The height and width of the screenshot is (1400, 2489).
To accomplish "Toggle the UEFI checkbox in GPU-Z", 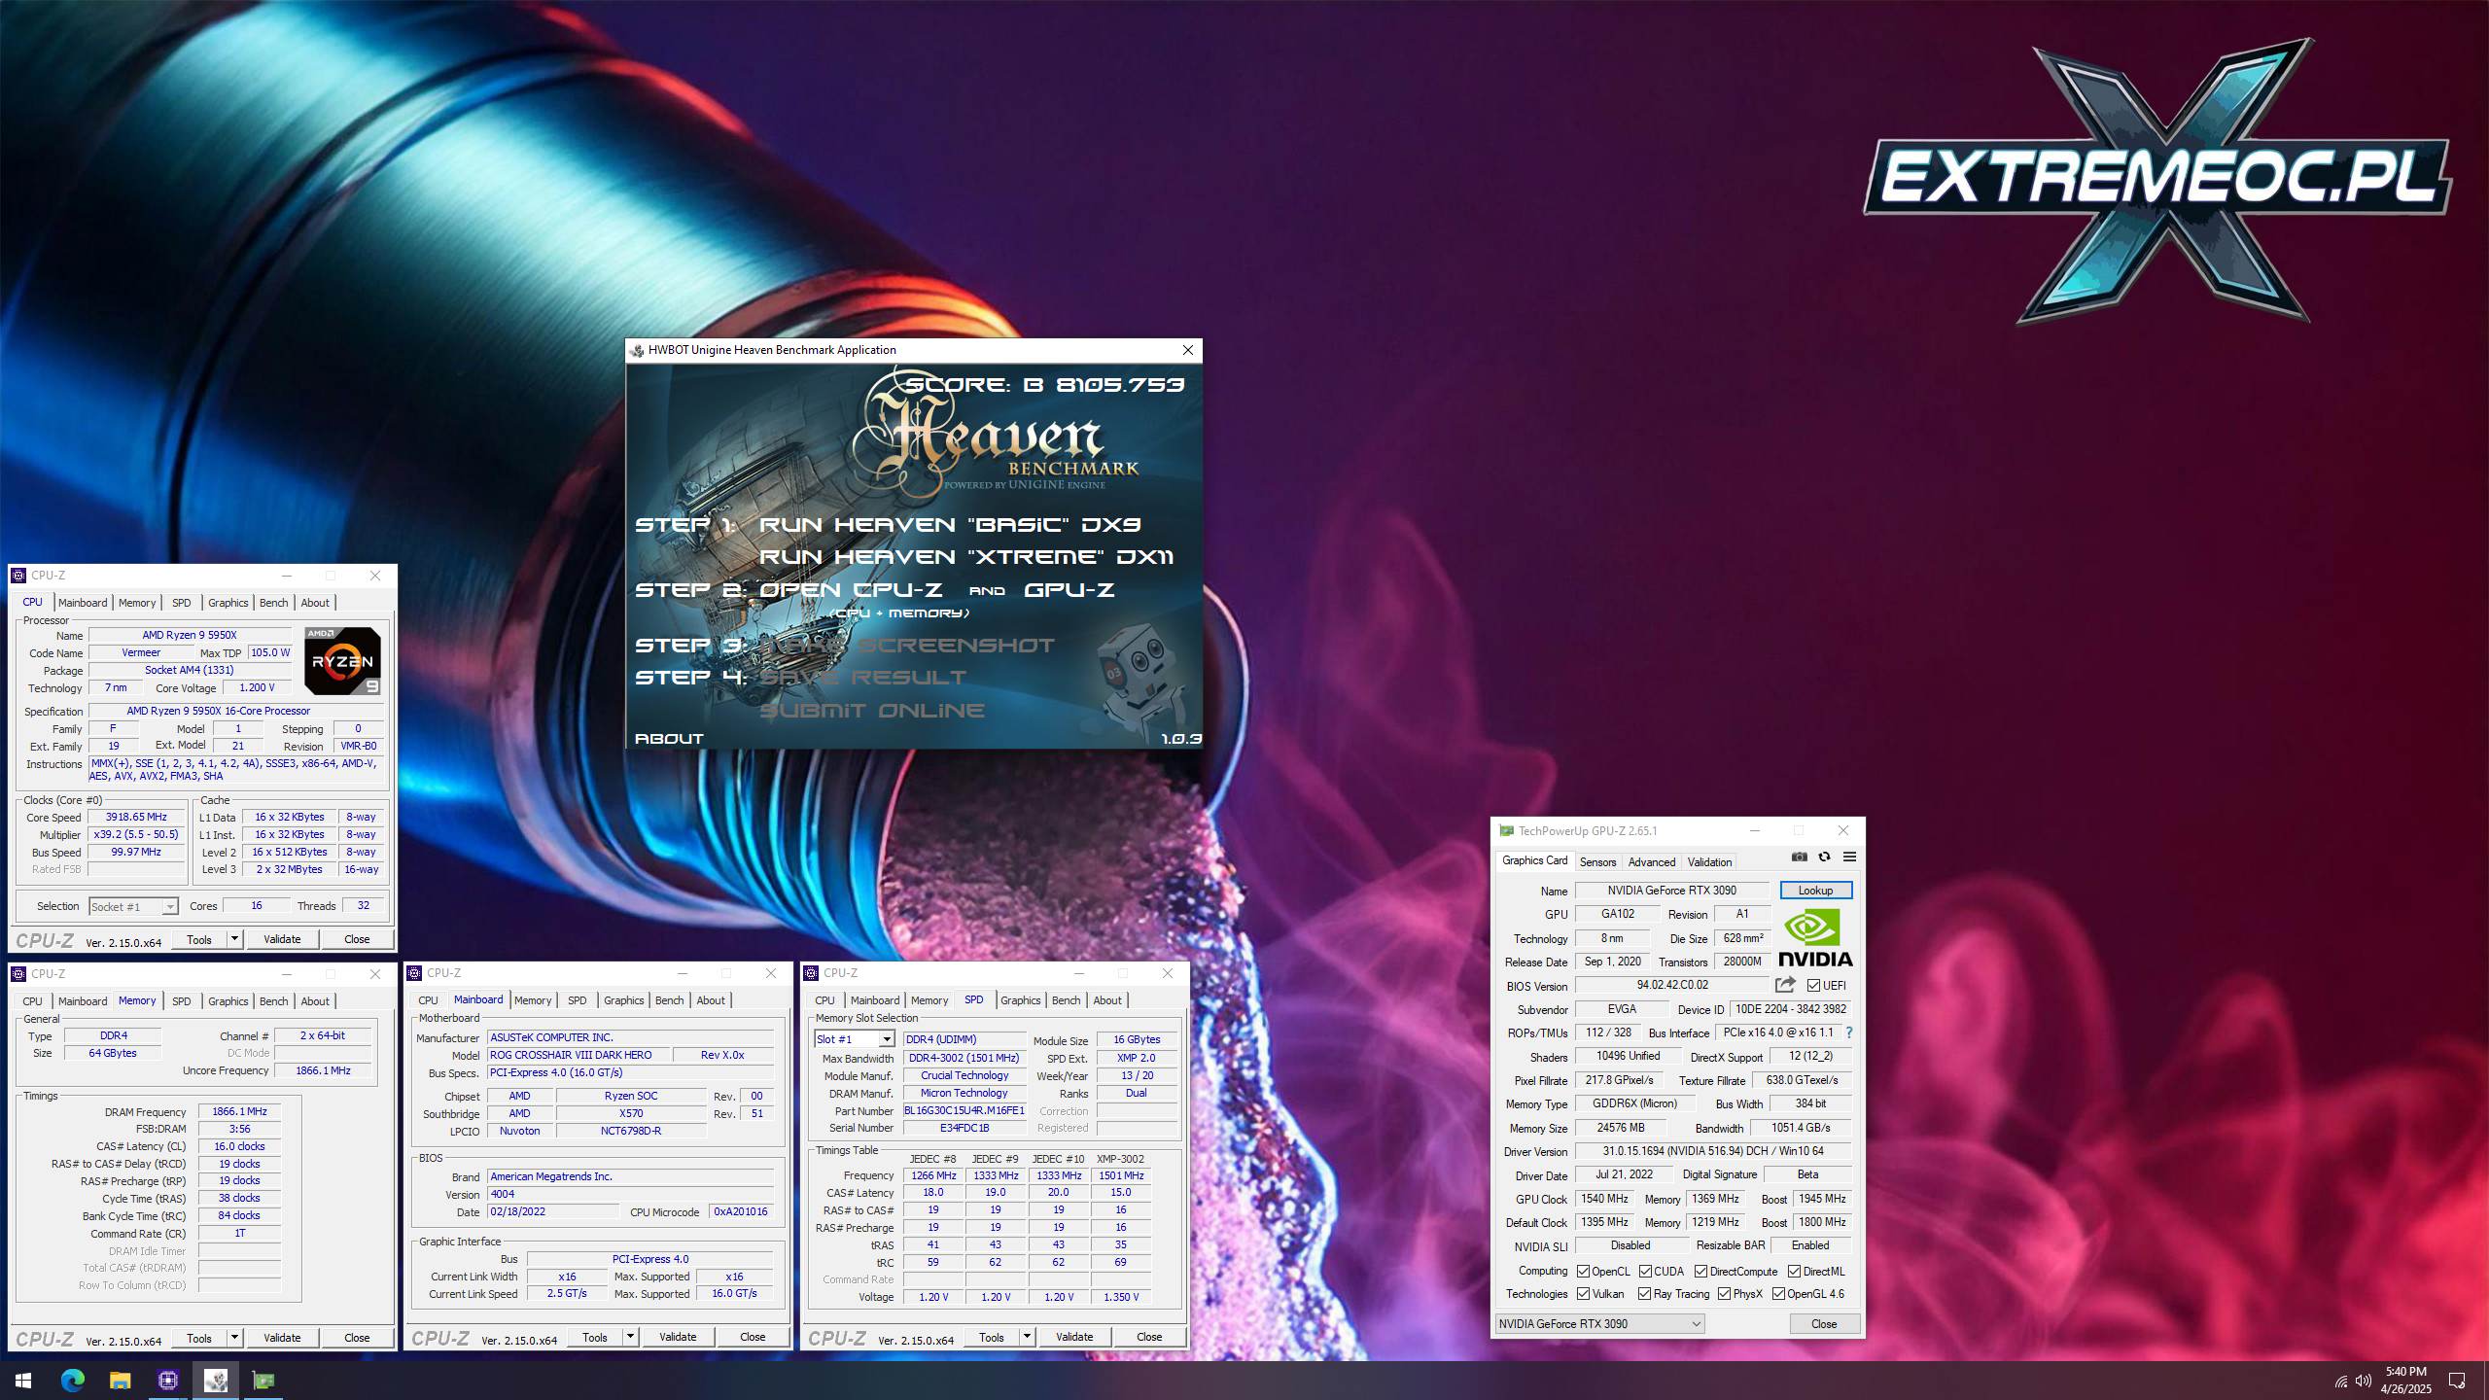I will coord(1813,985).
